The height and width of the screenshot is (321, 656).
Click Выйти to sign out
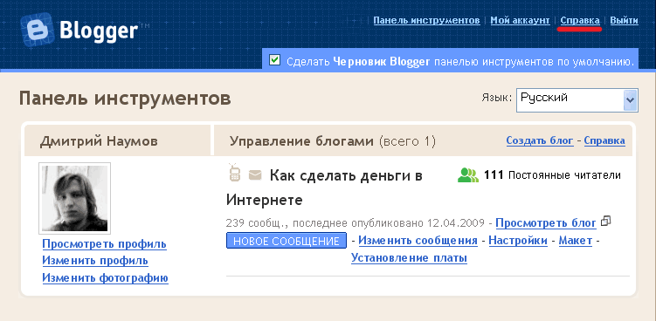tap(625, 20)
